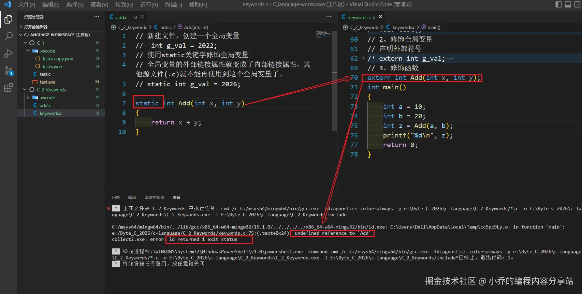Click C_2_Keywords breadcrumb in add.c editor
The image size is (582, 294).
click(132, 27)
